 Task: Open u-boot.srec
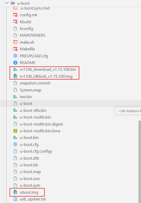[x=30, y=178]
